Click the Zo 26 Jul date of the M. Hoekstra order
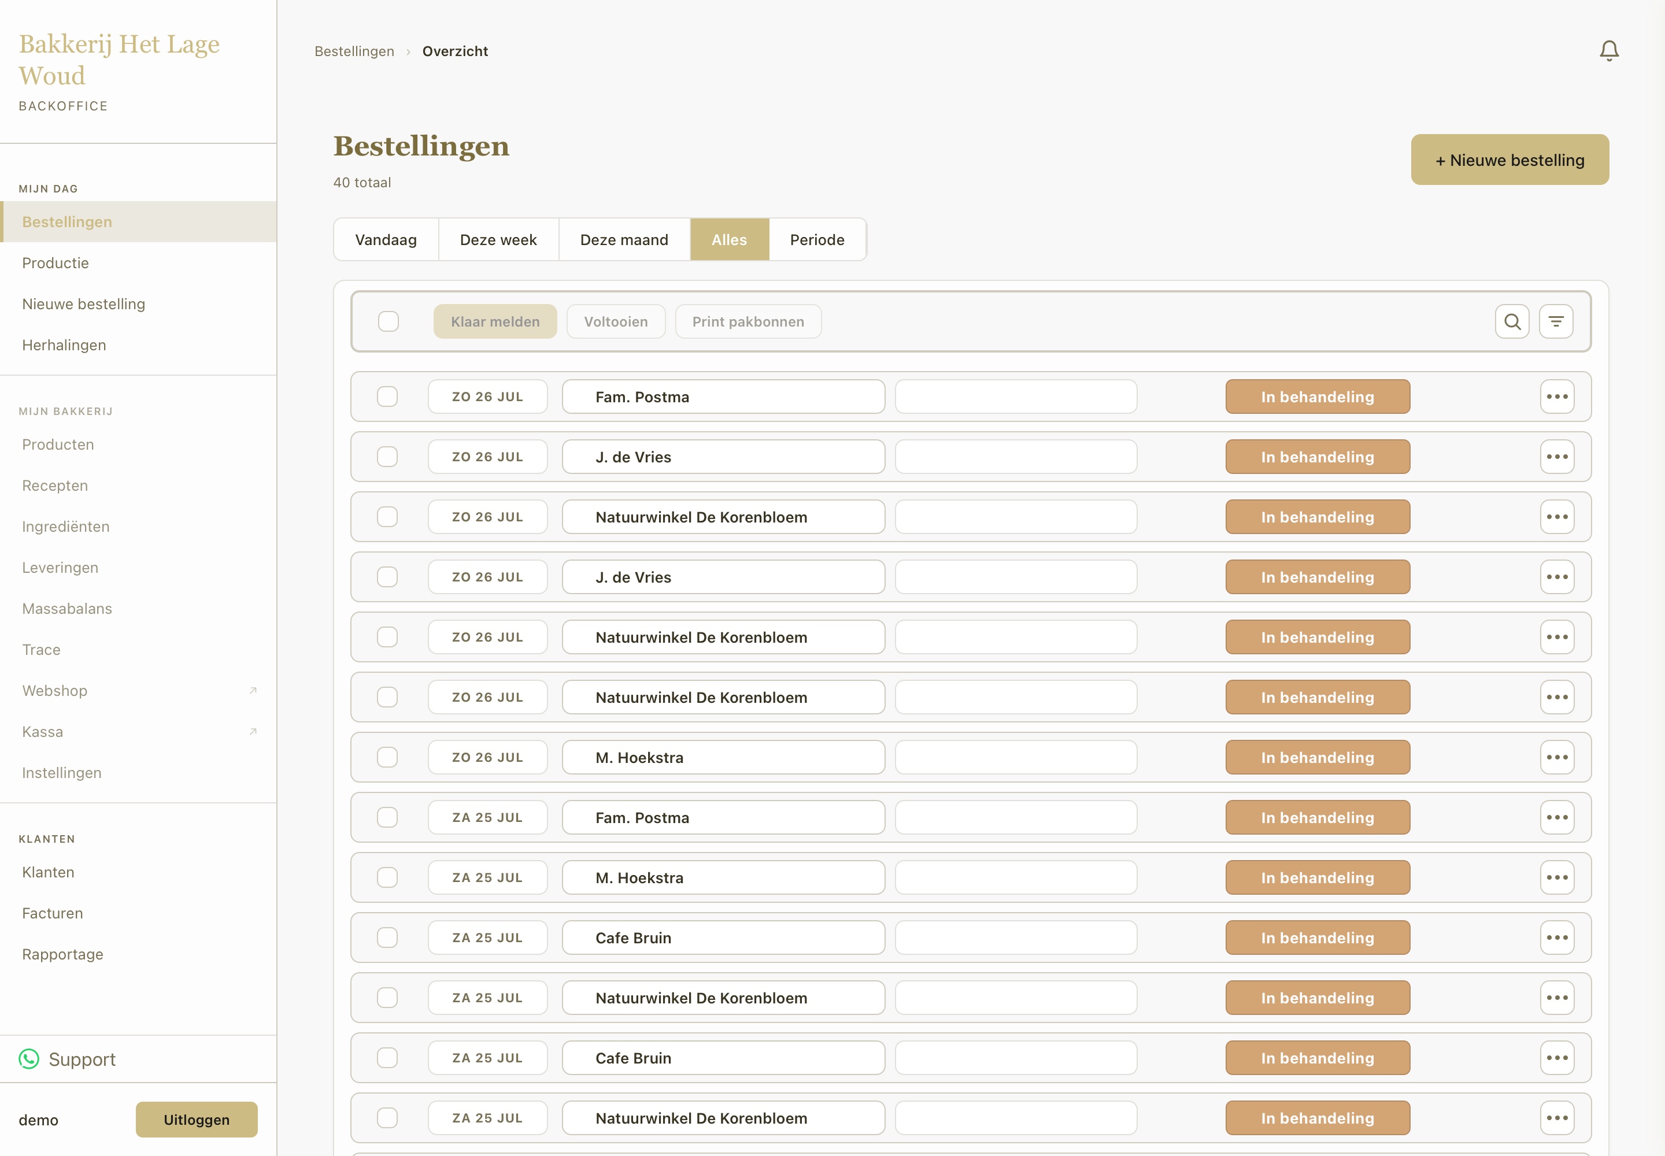Image resolution: width=1665 pixels, height=1156 pixels. pyautogui.click(x=487, y=758)
